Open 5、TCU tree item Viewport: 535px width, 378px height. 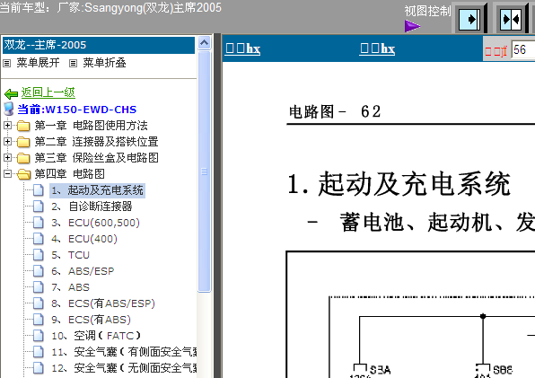71,255
